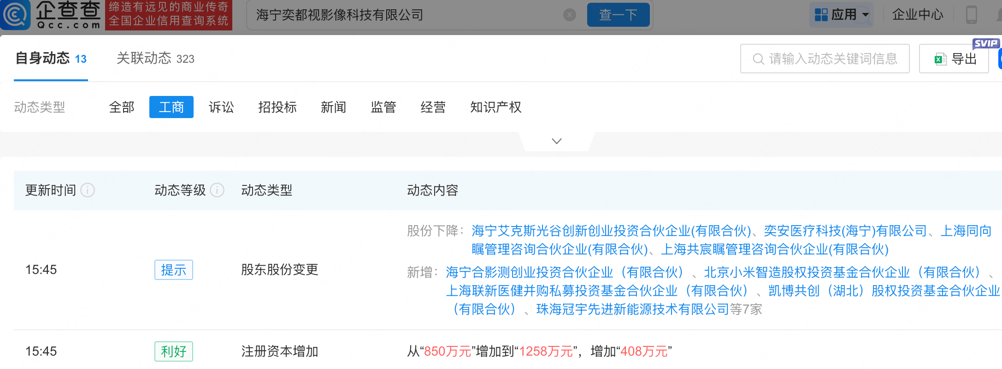
Task: Show info tooltip beside 动态等级
Action: coord(217,190)
